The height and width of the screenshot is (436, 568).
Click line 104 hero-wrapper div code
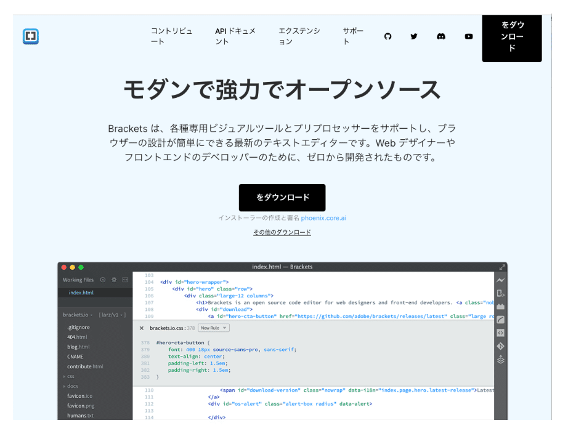tap(195, 282)
